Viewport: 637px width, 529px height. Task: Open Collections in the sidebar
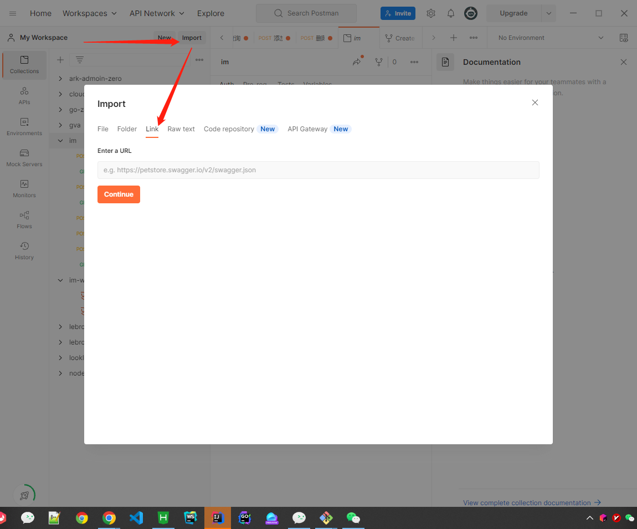pyautogui.click(x=24, y=65)
